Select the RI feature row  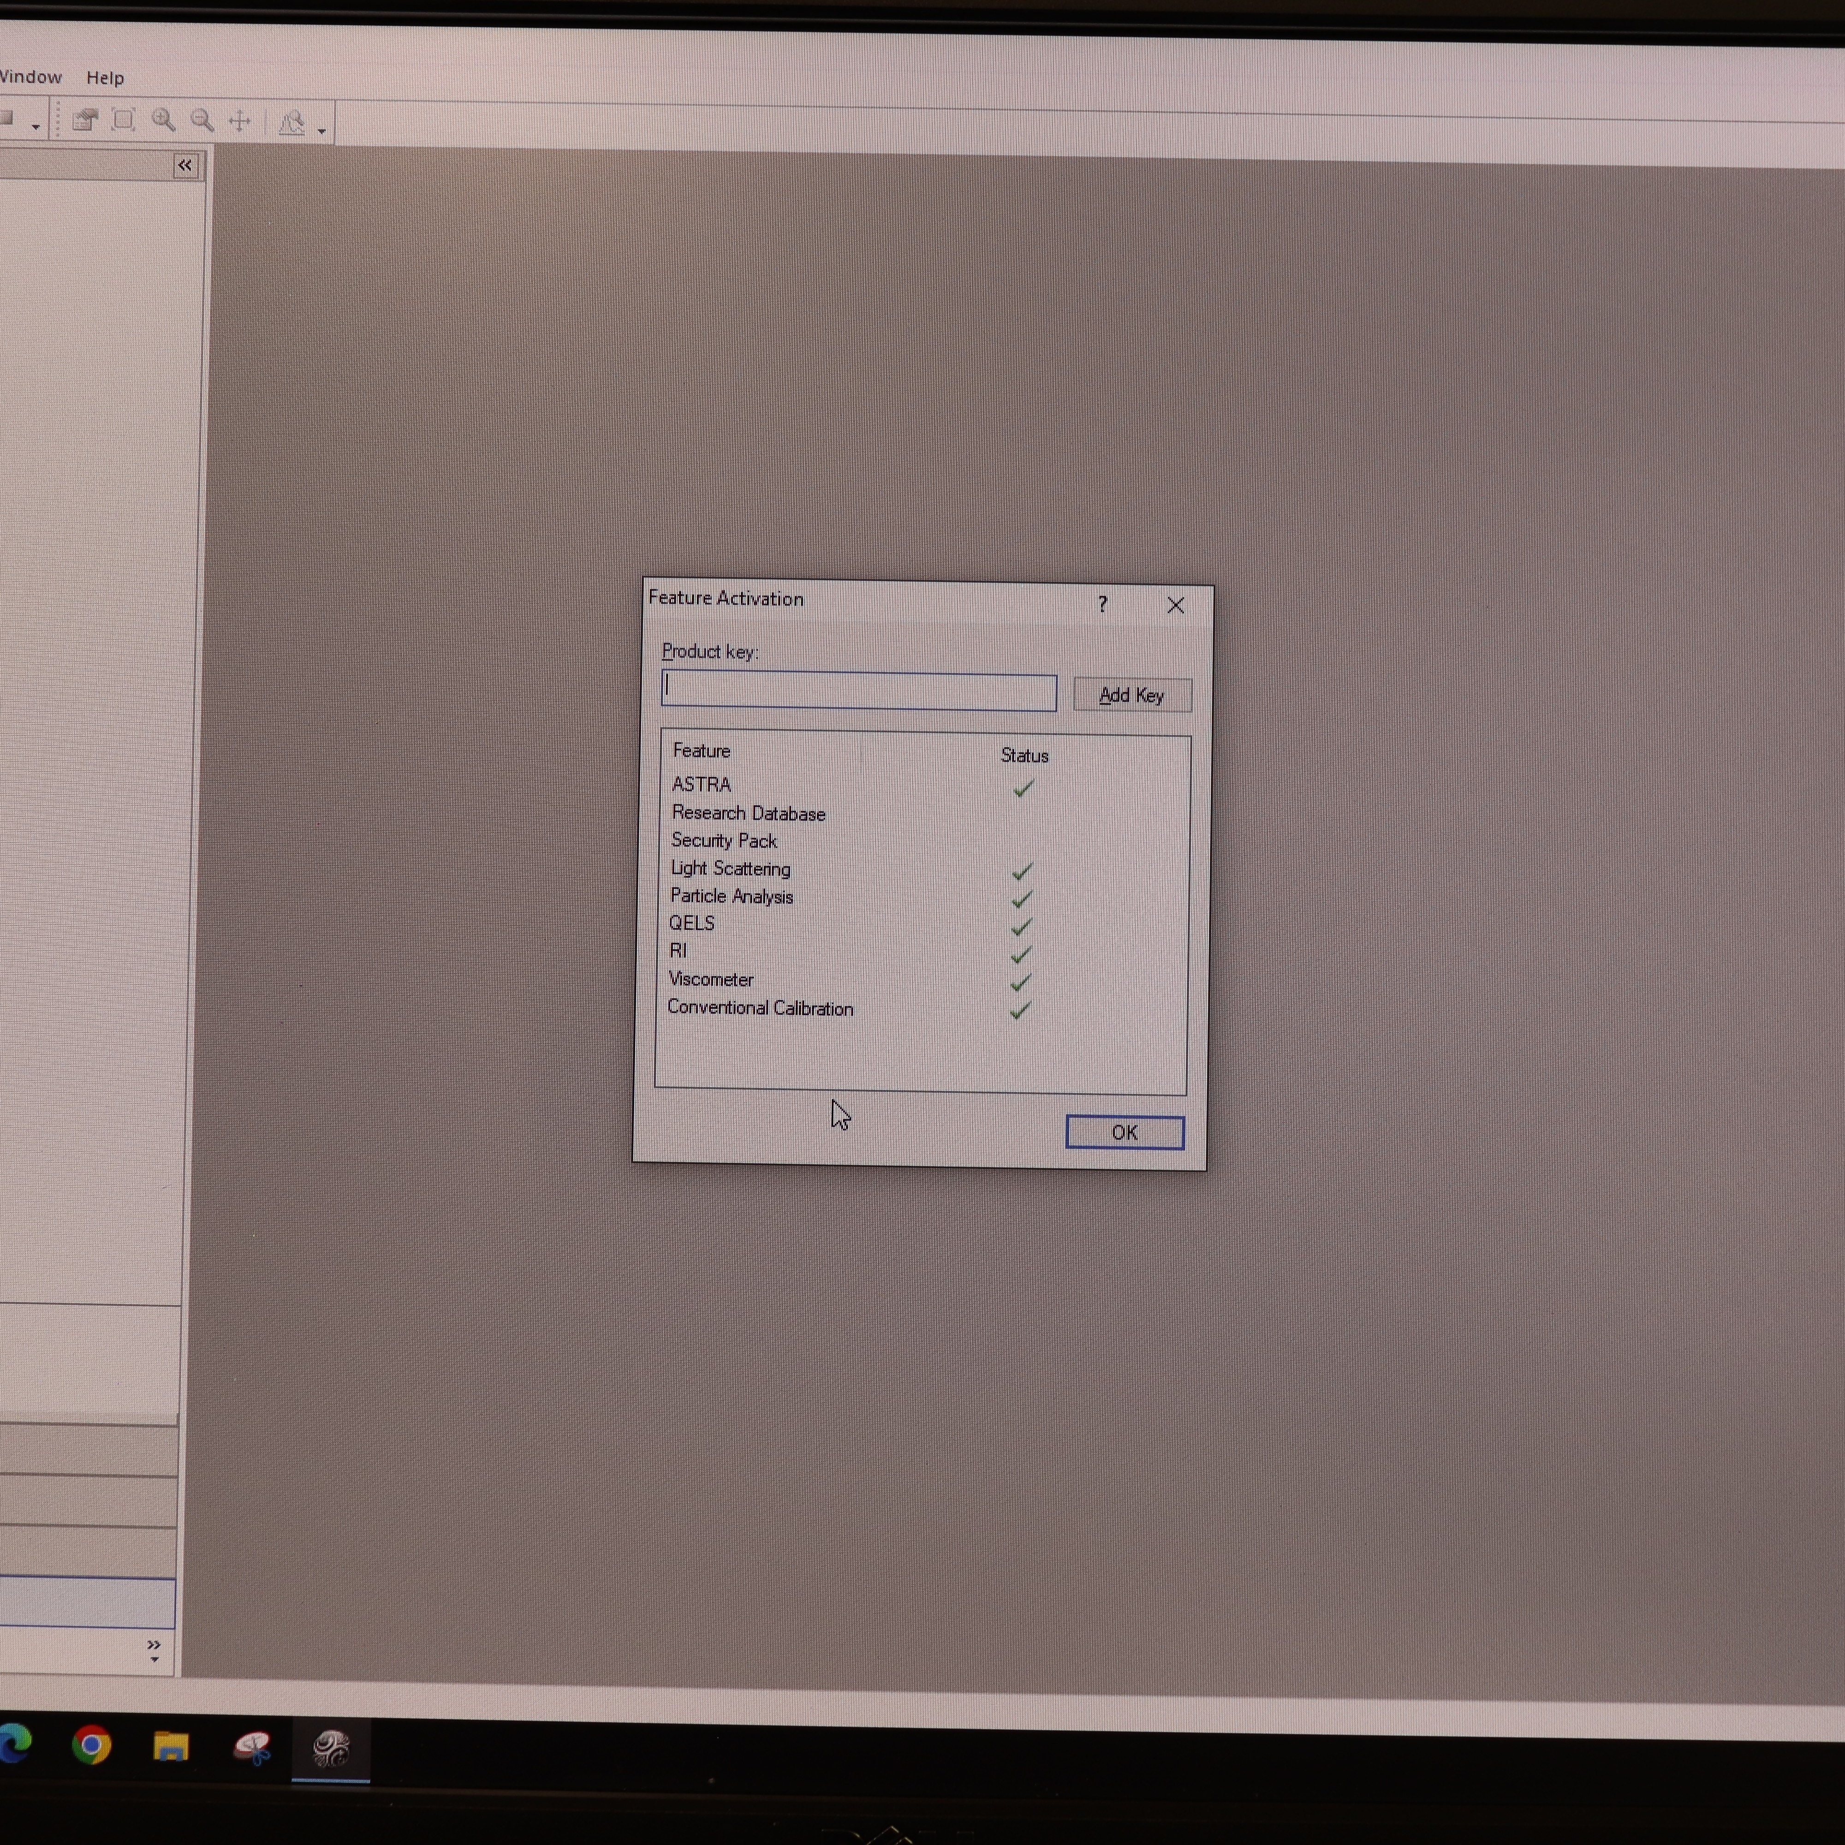(x=922, y=952)
